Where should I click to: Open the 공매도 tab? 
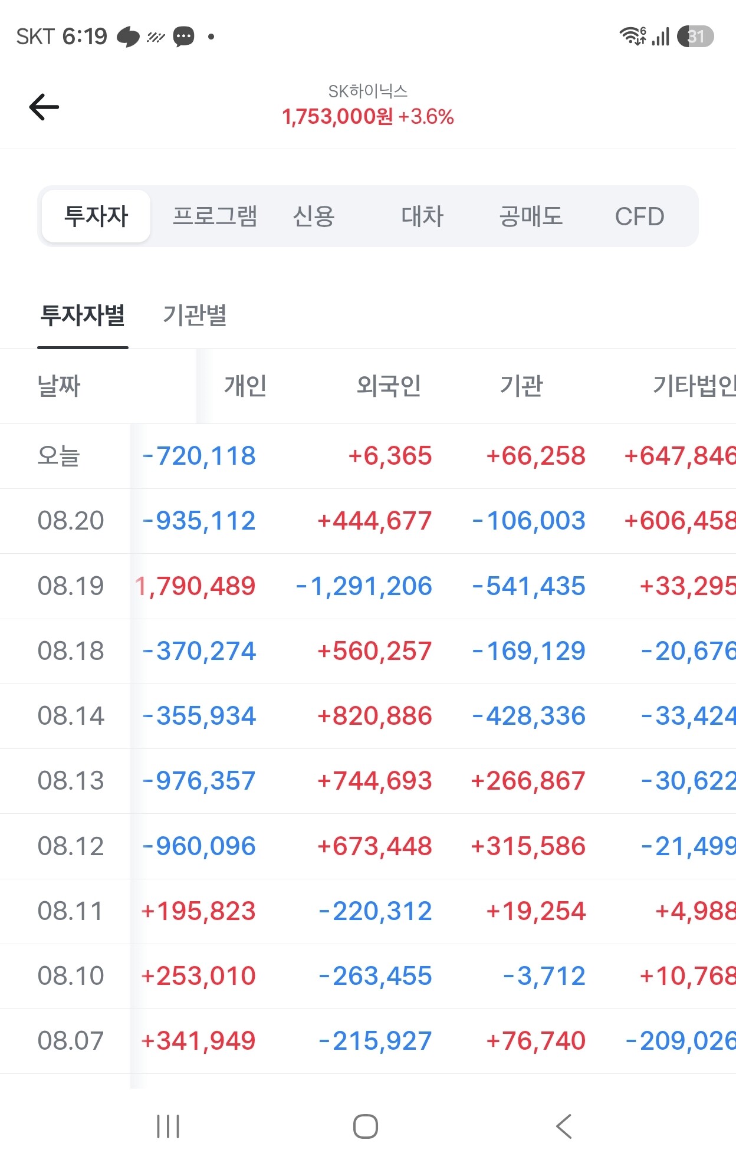tap(531, 216)
